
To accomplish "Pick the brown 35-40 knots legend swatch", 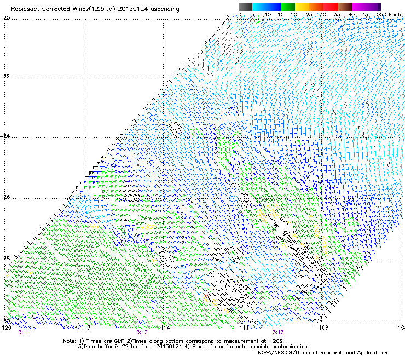I will tap(345, 7).
